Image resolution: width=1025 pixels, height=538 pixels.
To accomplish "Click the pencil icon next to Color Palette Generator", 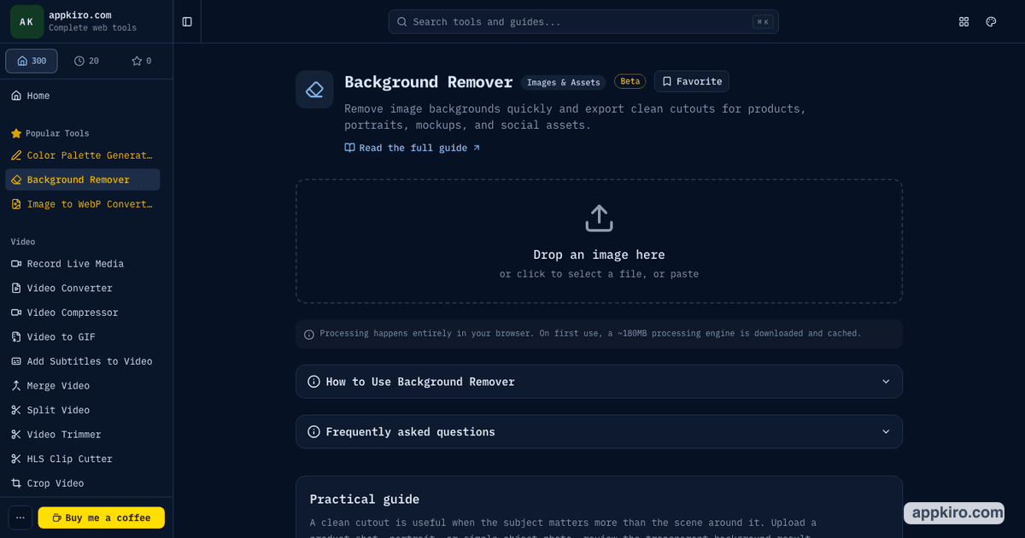I will click(x=16, y=155).
